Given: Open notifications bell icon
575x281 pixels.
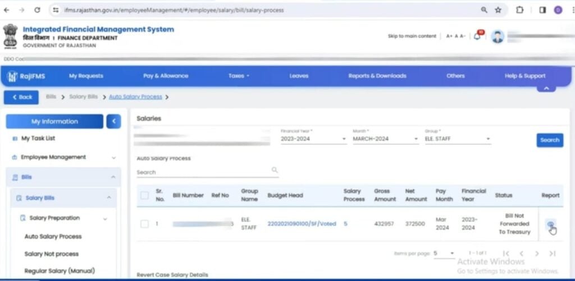Looking at the screenshot, I should click(x=477, y=36).
